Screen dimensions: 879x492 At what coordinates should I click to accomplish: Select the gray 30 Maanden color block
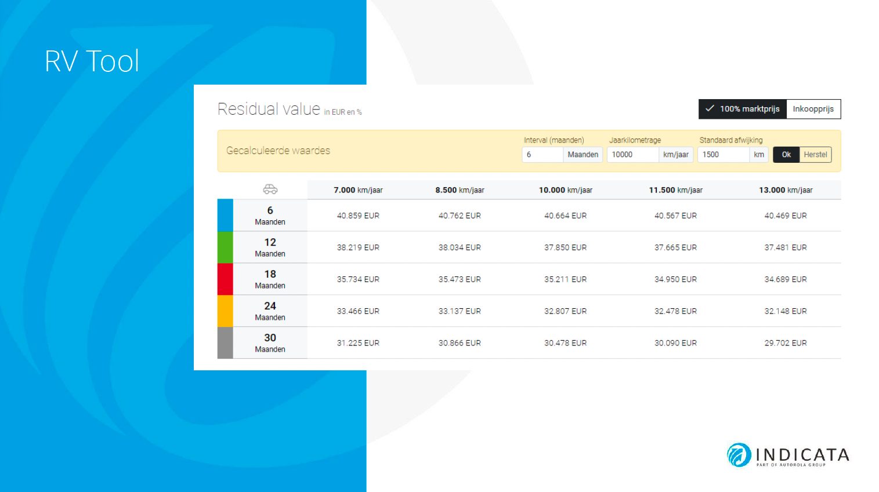pyautogui.click(x=225, y=343)
